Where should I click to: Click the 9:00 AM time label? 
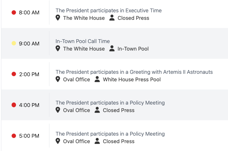pyautogui.click(x=29, y=43)
